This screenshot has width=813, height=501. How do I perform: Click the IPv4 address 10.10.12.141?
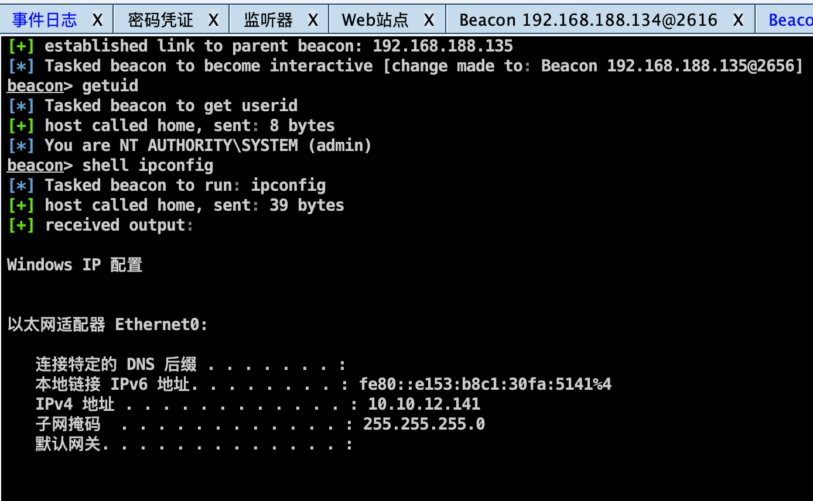coord(424,404)
